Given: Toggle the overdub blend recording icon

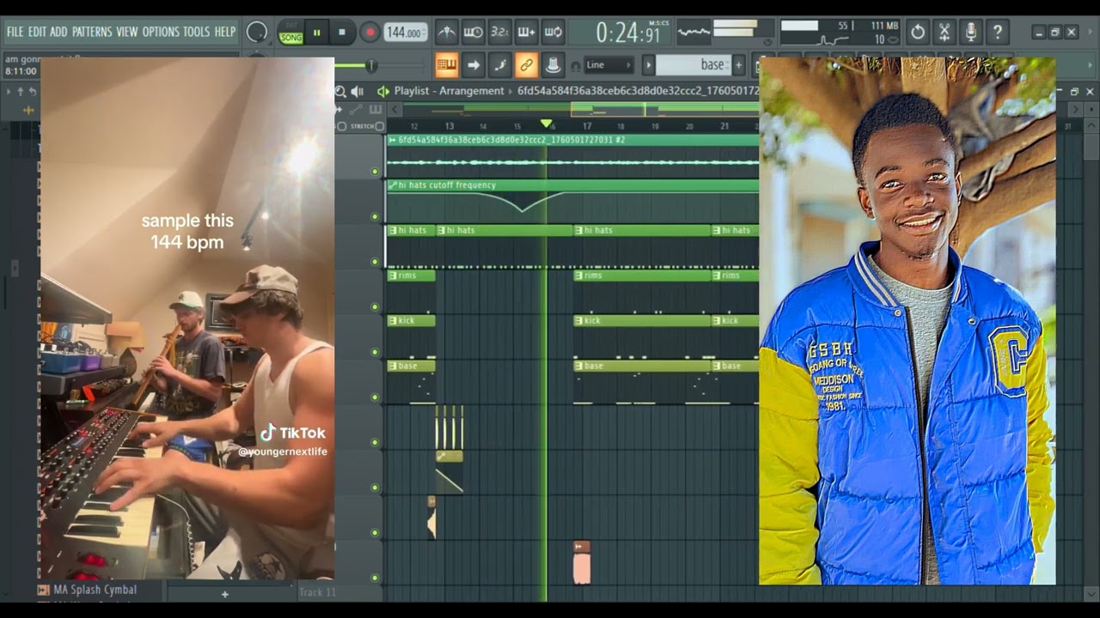Looking at the screenshot, I should pos(526,33).
